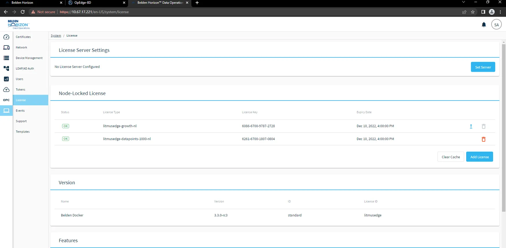Open the cloud upload integration icon
Viewport: 506px width, 248px height.
(6, 90)
